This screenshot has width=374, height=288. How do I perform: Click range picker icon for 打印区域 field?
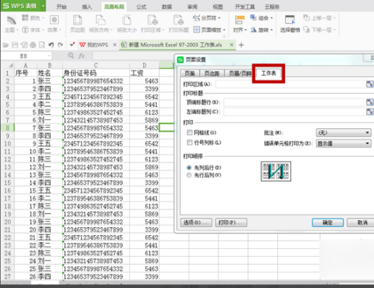click(368, 84)
